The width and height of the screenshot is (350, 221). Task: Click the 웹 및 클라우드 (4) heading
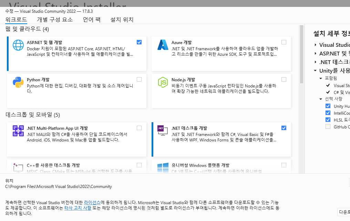tap(27, 29)
